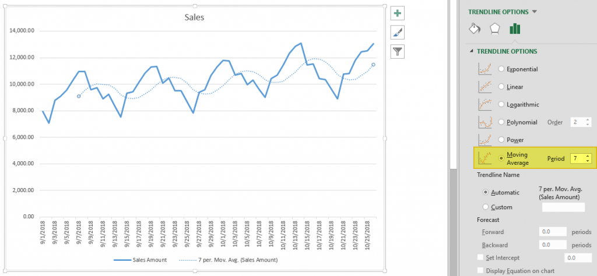The height and width of the screenshot is (276, 597).
Task: Enable Display Equation on chart checkbox
Action: pos(480,271)
